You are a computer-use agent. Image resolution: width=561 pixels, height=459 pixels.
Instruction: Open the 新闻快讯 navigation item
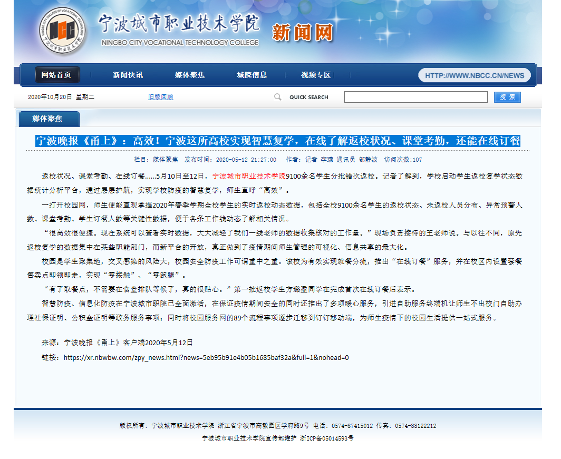pyautogui.click(x=128, y=75)
